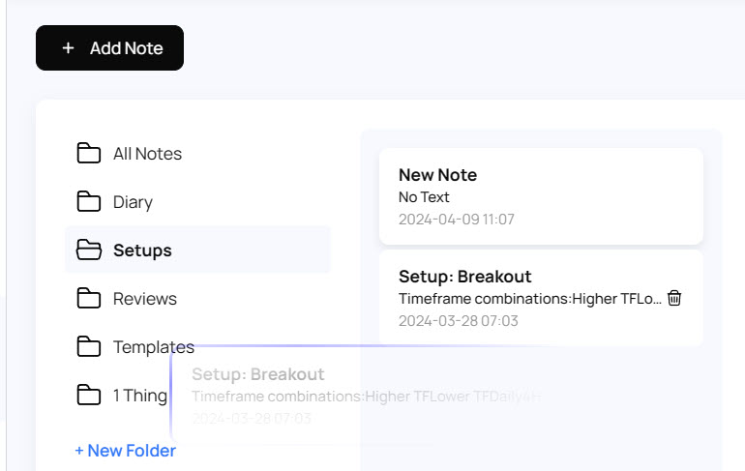Screen dimensions: 745x471
Task: Click the open Setups folder icon
Action: 89,250
